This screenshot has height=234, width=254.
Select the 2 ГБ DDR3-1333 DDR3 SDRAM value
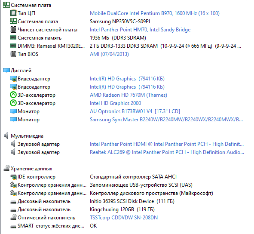pyautogui.click(x=165, y=46)
